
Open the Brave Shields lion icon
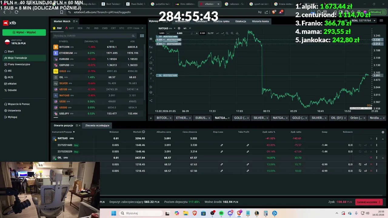click(274, 12)
